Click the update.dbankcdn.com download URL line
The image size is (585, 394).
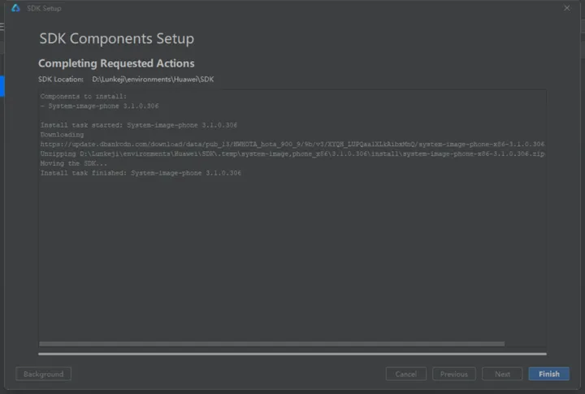pos(292,144)
